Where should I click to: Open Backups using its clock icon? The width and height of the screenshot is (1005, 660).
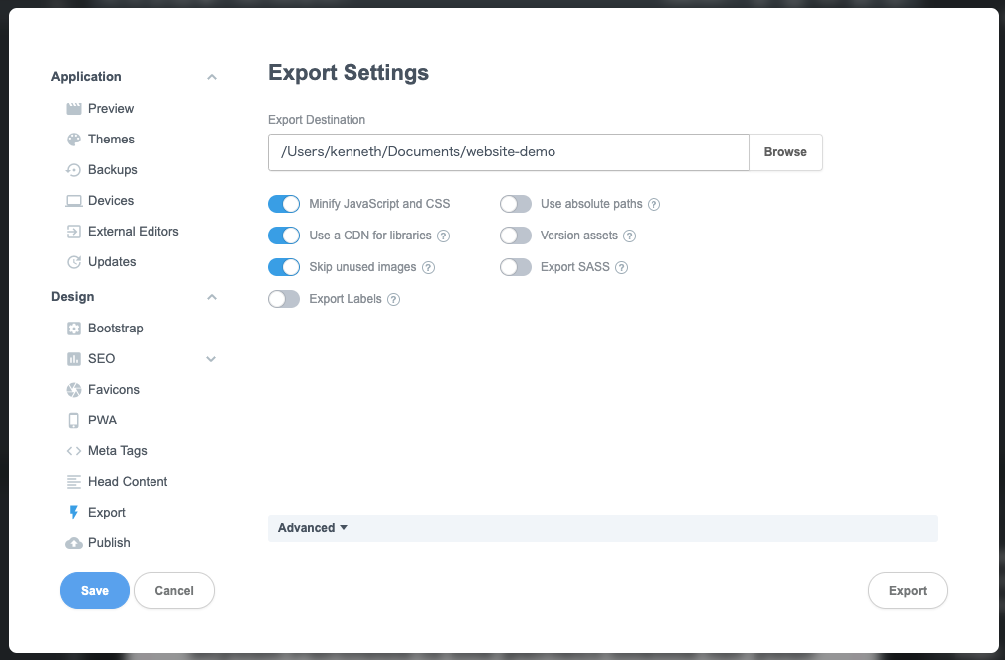point(73,169)
